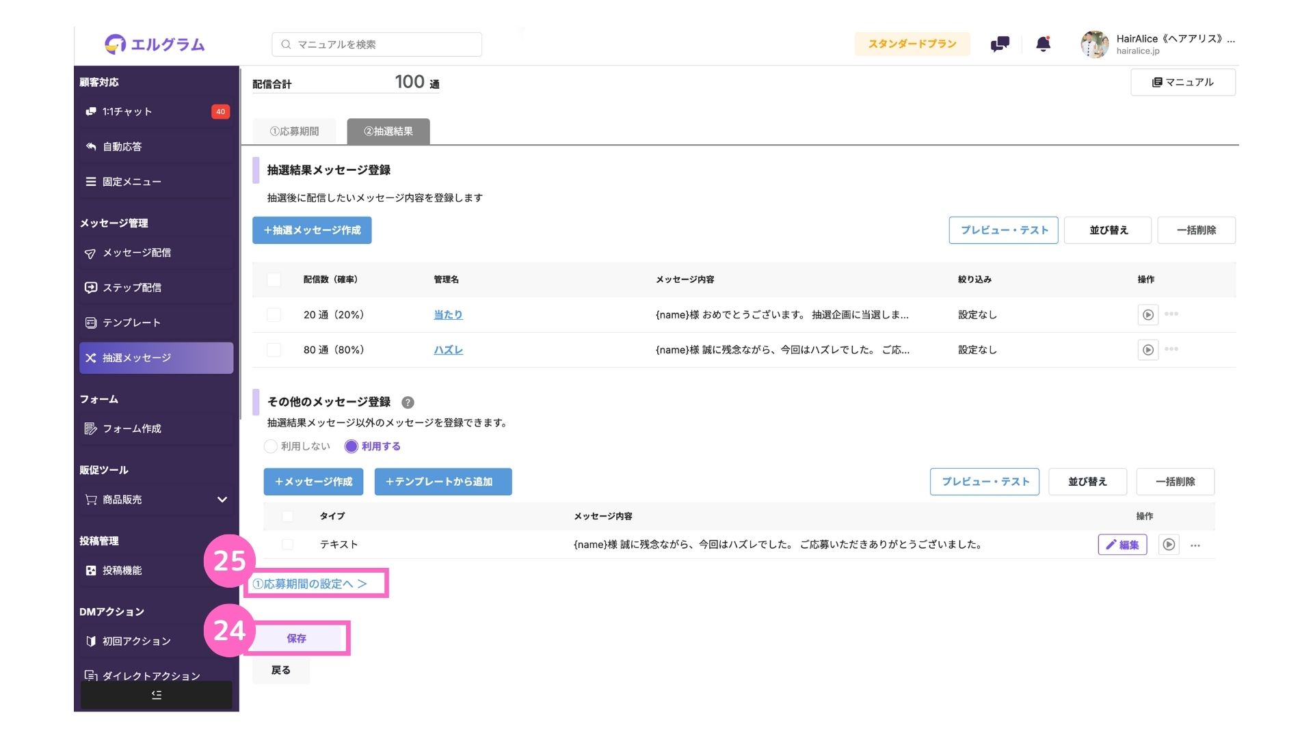Click ①応募期間の設定へ link
1313x738 pixels.
[x=310, y=584]
